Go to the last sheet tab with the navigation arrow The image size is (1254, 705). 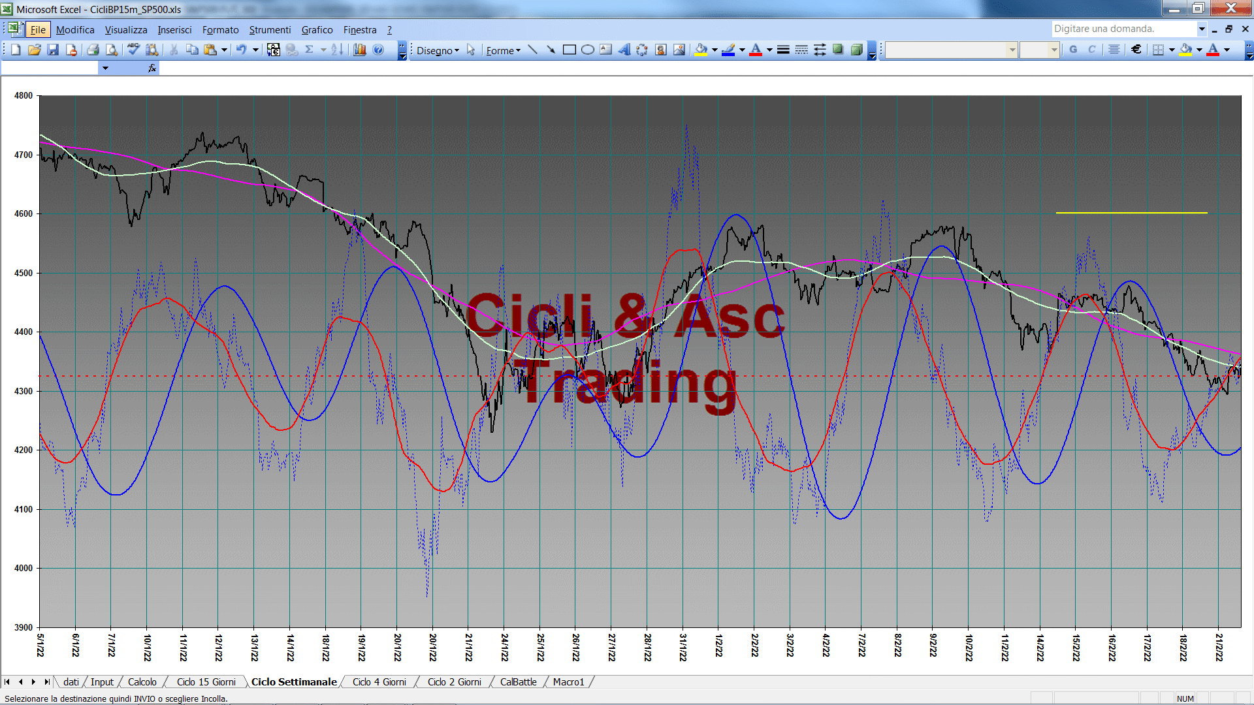(x=47, y=681)
